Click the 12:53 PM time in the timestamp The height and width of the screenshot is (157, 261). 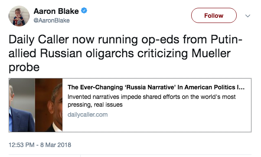(x=22, y=145)
